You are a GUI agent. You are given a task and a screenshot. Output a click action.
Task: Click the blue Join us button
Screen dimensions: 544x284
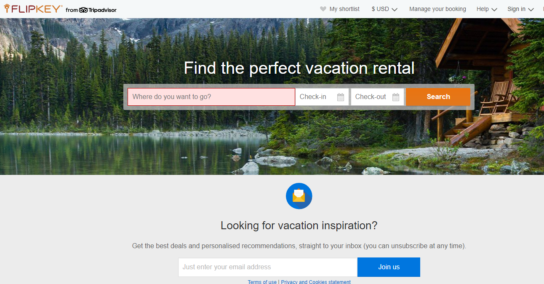(389, 267)
